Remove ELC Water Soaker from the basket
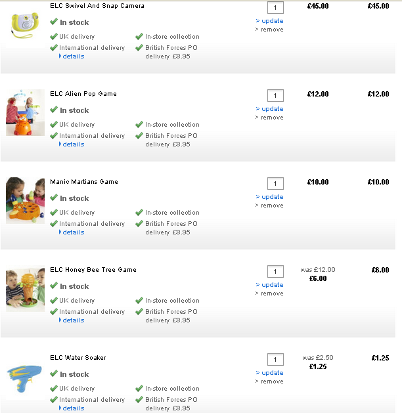 [271, 381]
